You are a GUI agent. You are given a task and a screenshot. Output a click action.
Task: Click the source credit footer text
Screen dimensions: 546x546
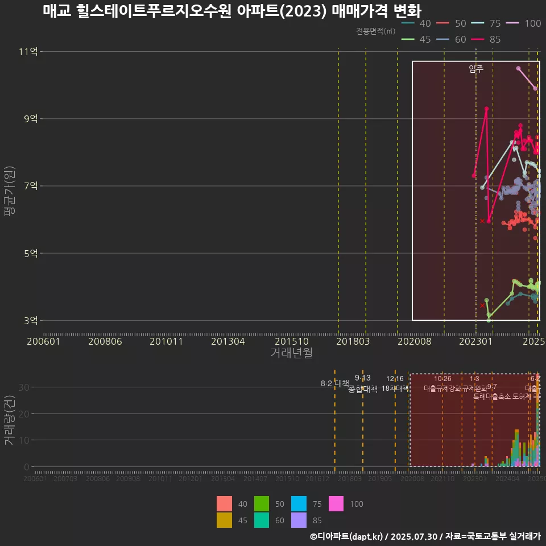coord(425,536)
